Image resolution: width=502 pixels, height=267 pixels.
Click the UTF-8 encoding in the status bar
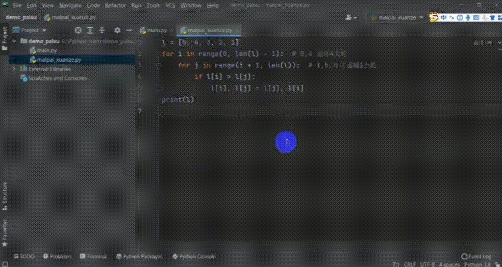tap(428, 264)
